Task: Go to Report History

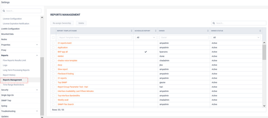Action: [x=9, y=75]
